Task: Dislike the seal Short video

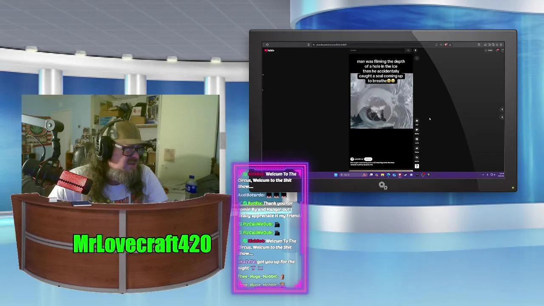Action: pos(417,130)
